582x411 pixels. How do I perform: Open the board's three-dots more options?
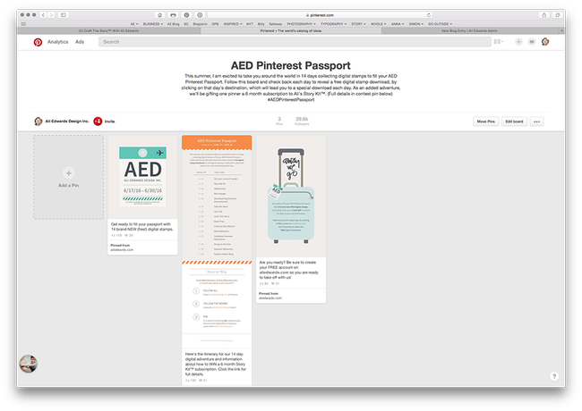coord(536,122)
